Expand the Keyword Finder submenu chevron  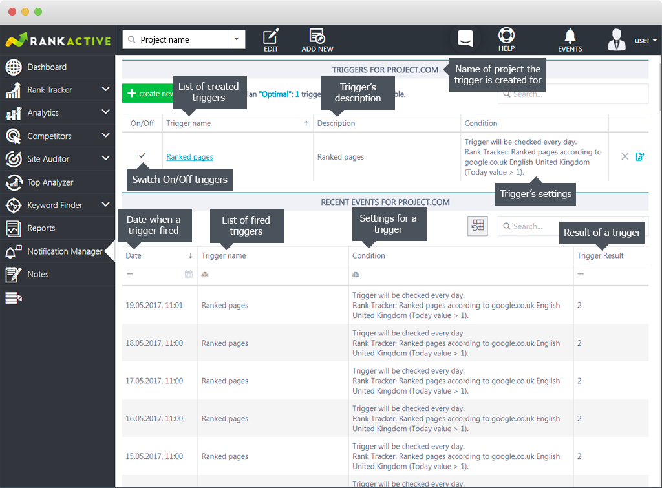[105, 204]
